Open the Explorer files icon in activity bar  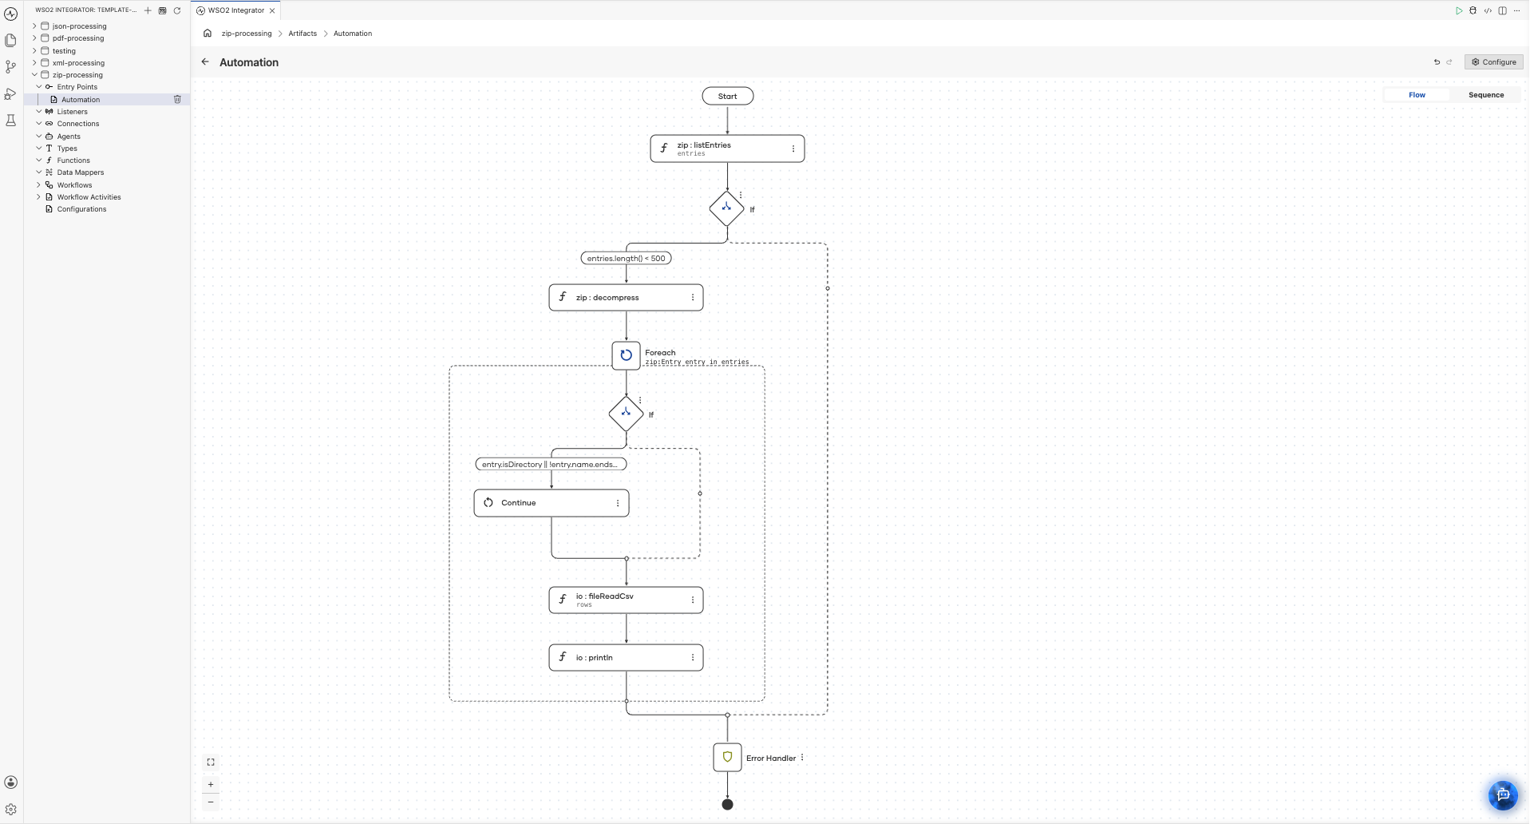[x=11, y=40]
